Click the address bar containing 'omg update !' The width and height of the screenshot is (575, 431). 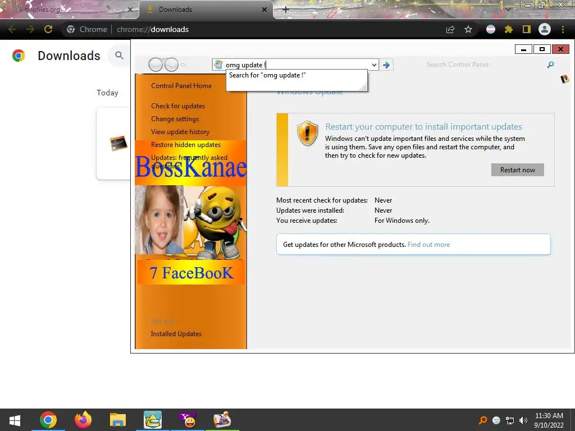(295, 65)
